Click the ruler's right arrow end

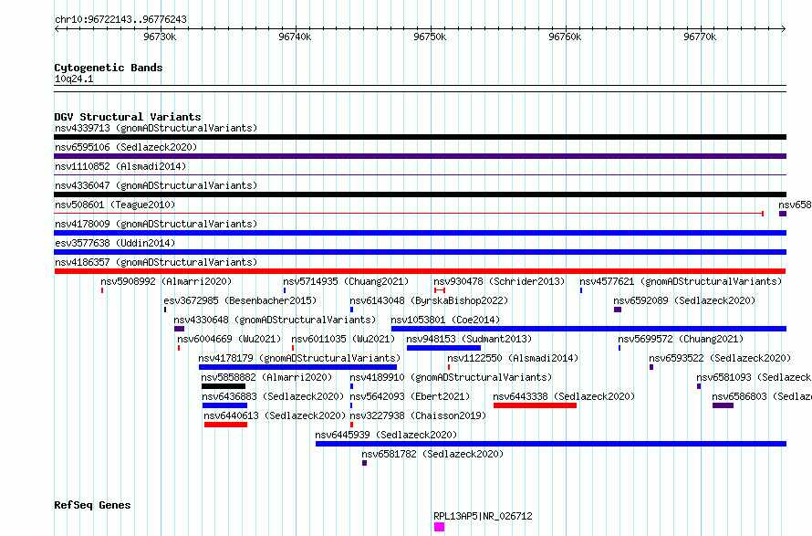point(784,29)
